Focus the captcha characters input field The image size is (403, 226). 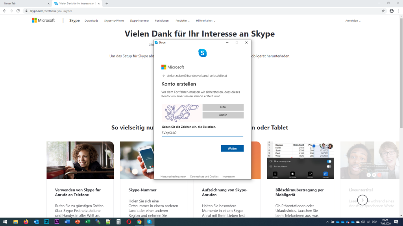click(x=202, y=133)
